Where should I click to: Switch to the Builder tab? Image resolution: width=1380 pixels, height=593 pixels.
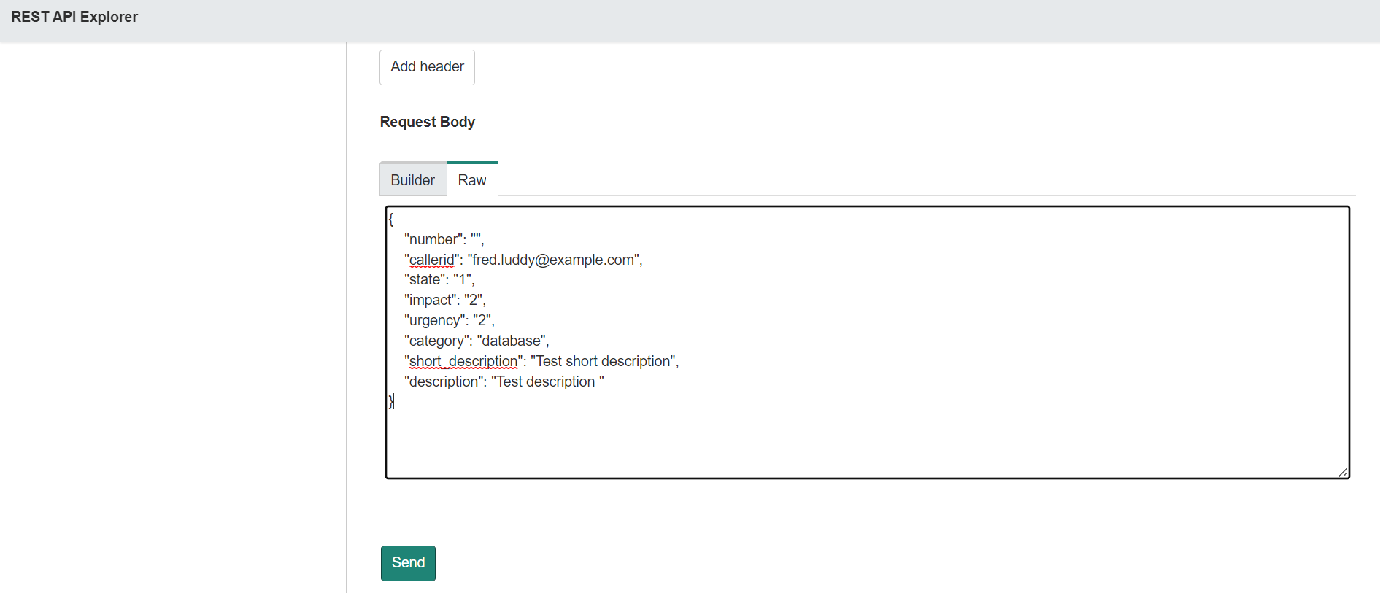click(x=413, y=179)
